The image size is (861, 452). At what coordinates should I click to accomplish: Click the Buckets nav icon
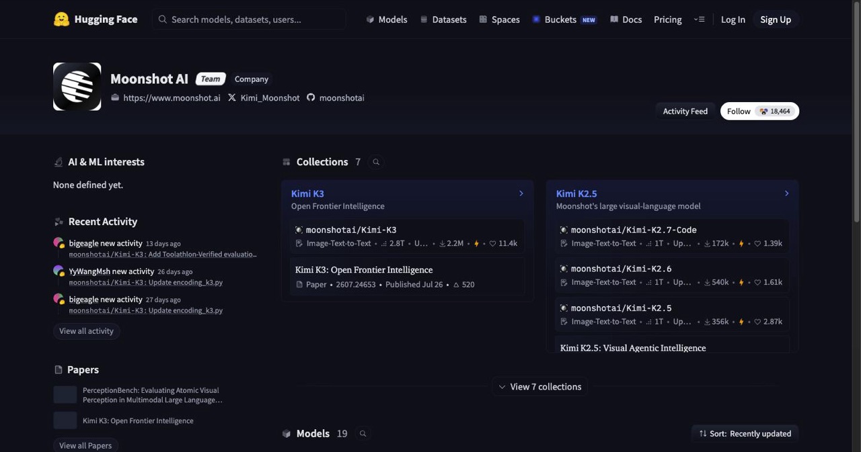pyautogui.click(x=536, y=19)
